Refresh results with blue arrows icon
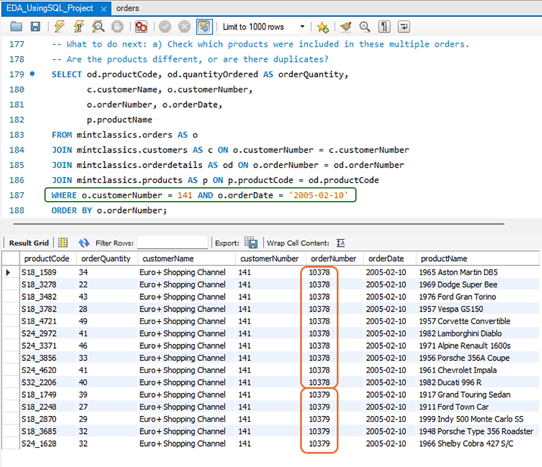 point(83,243)
